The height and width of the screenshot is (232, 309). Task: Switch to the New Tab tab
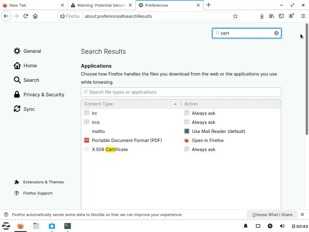[33, 5]
